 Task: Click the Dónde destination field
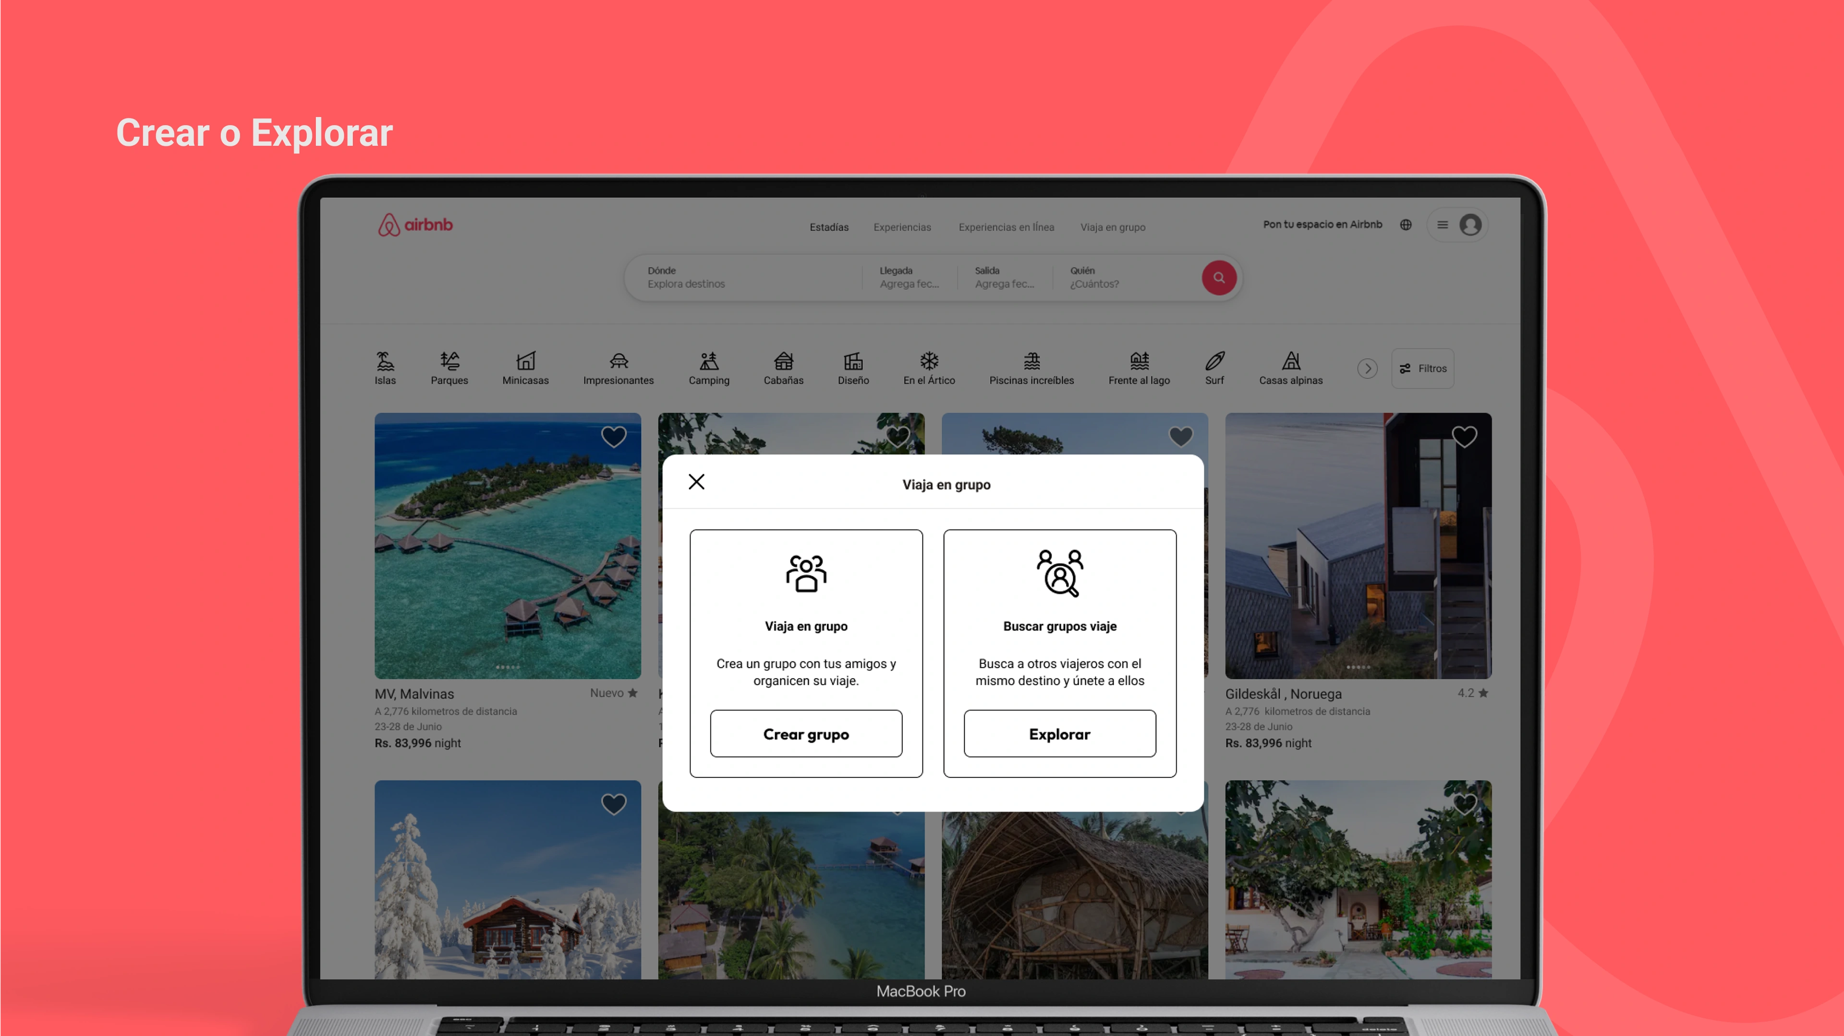[x=744, y=278]
